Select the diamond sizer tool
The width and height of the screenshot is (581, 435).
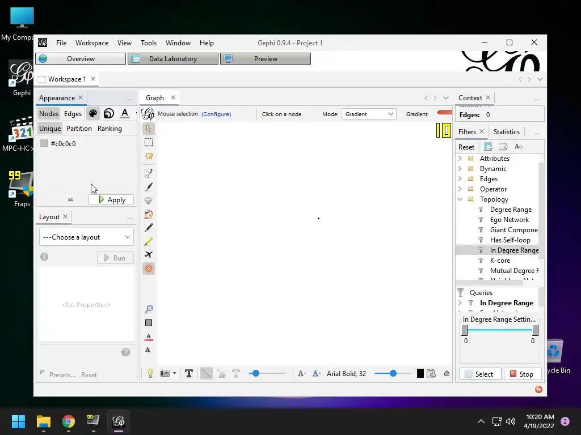tap(149, 201)
